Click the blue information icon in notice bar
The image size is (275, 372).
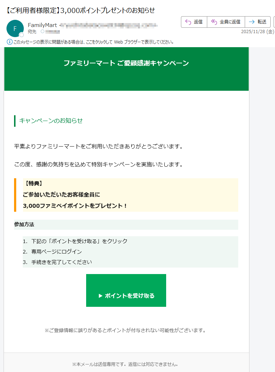[x=9, y=42]
